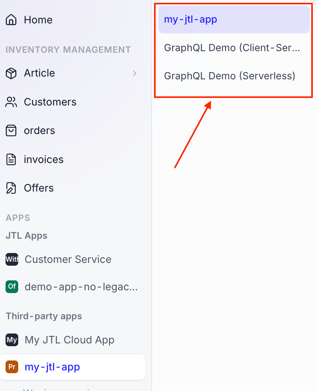Screen dimensions: 316x391
Task: Open the Article menu entry
Action: click(39, 73)
